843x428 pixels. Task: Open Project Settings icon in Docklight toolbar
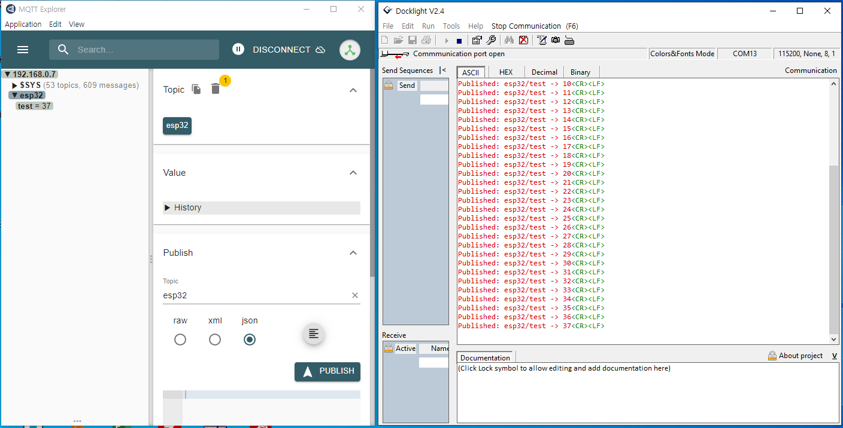(477, 40)
